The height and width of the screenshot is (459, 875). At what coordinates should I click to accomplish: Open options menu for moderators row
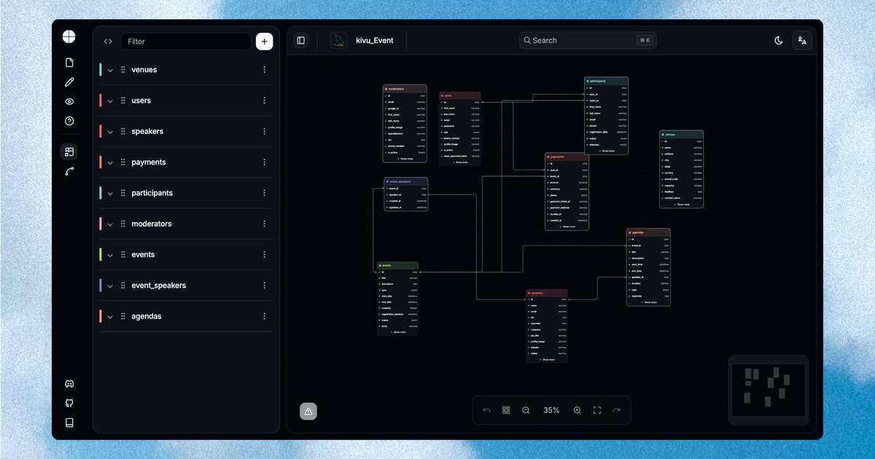(x=265, y=224)
